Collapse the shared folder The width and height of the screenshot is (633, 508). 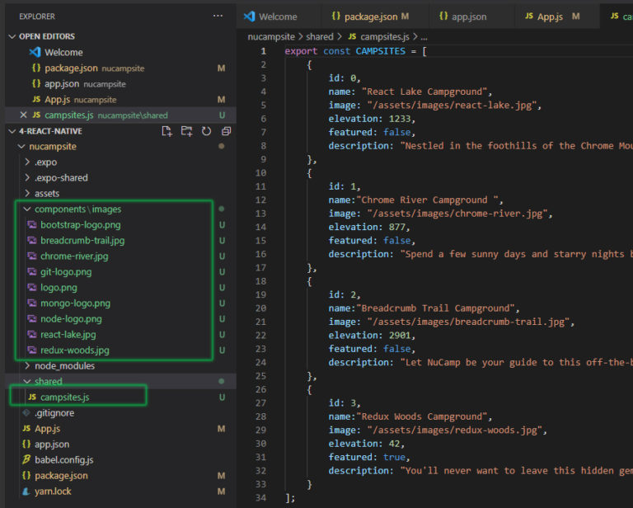point(27,382)
